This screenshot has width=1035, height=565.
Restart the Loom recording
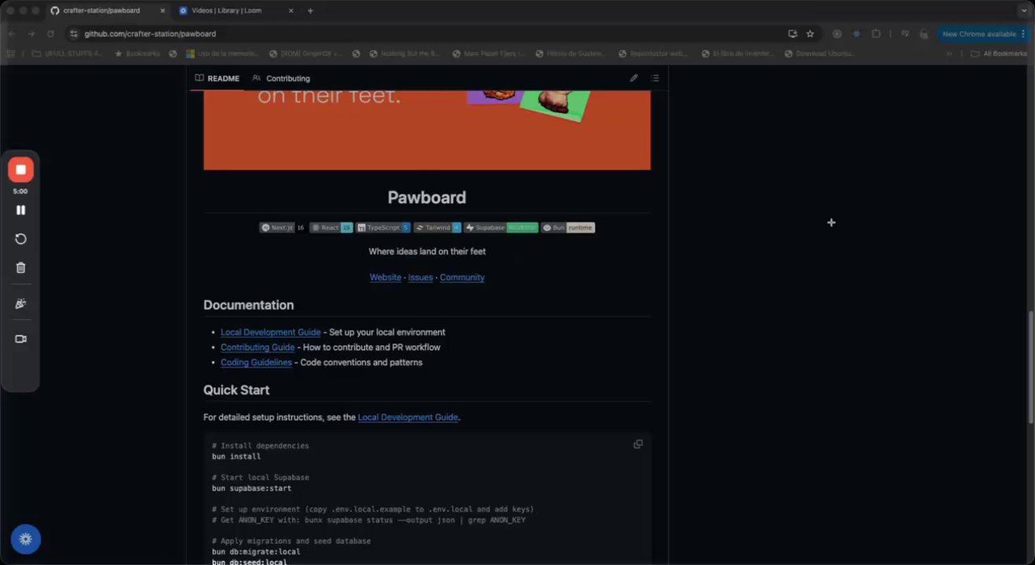coord(21,239)
